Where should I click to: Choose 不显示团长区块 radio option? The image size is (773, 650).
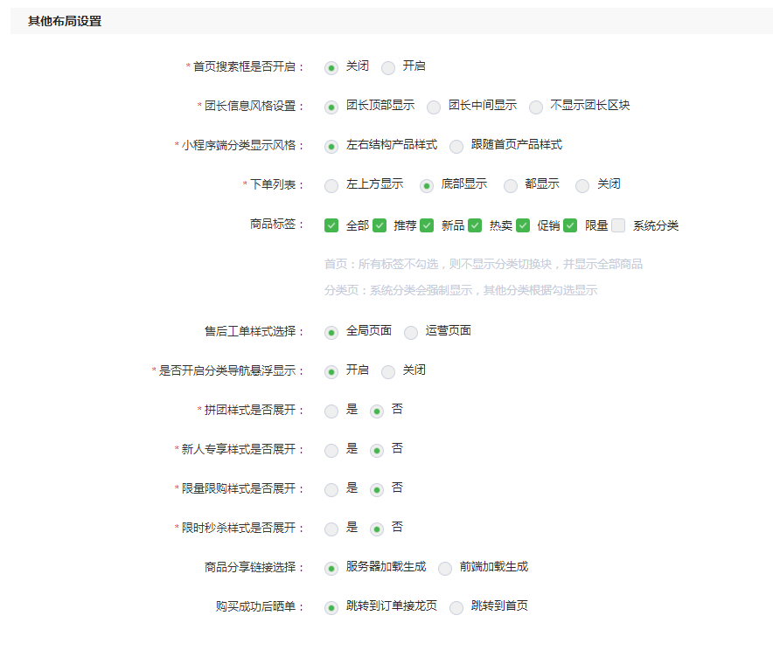[536, 107]
